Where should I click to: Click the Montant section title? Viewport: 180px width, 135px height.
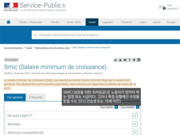tap(14, 124)
